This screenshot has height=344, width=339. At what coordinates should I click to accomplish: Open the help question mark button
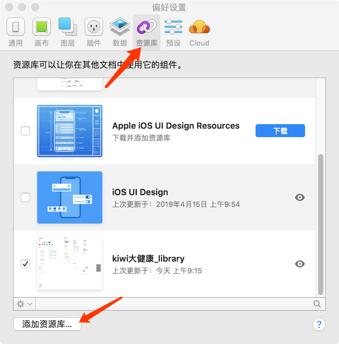(x=319, y=324)
